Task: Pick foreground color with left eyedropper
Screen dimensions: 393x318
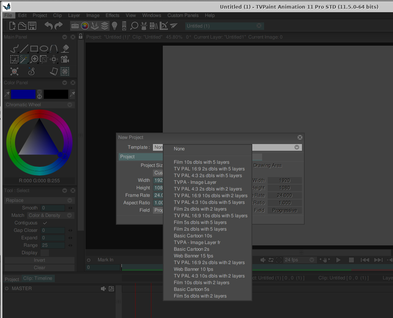Action: pyautogui.click(x=7, y=94)
